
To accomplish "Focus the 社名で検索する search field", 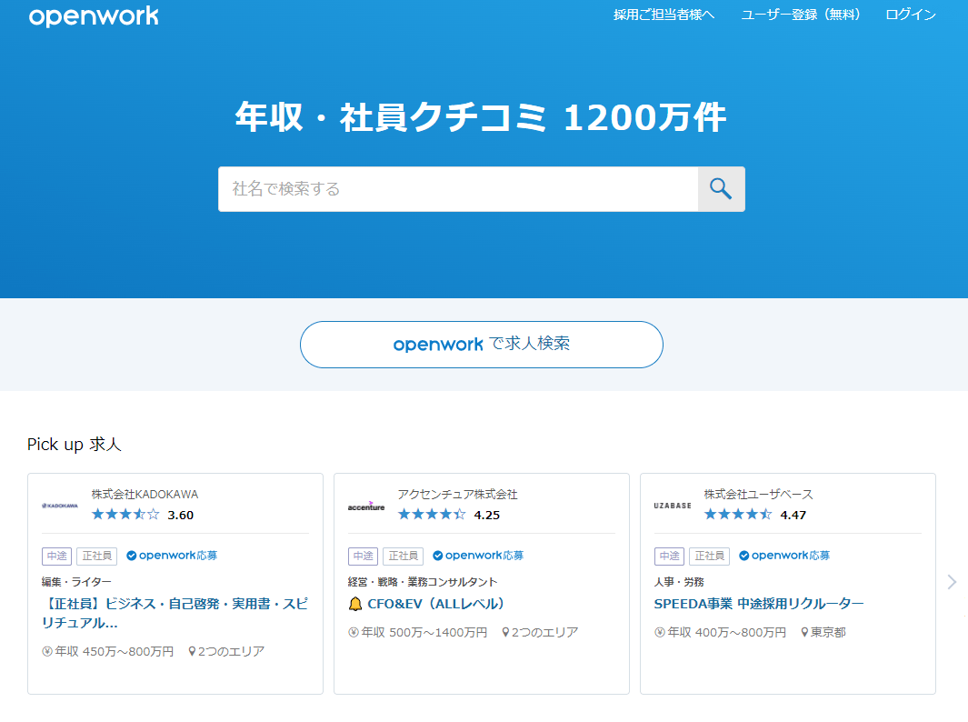I will coord(458,189).
